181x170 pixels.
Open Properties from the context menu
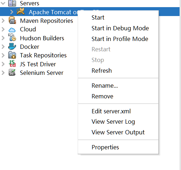click(x=118, y=147)
